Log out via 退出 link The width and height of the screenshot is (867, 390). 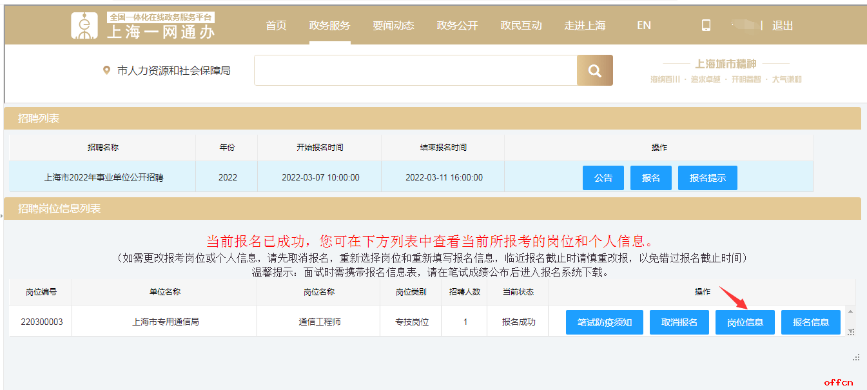(x=783, y=26)
